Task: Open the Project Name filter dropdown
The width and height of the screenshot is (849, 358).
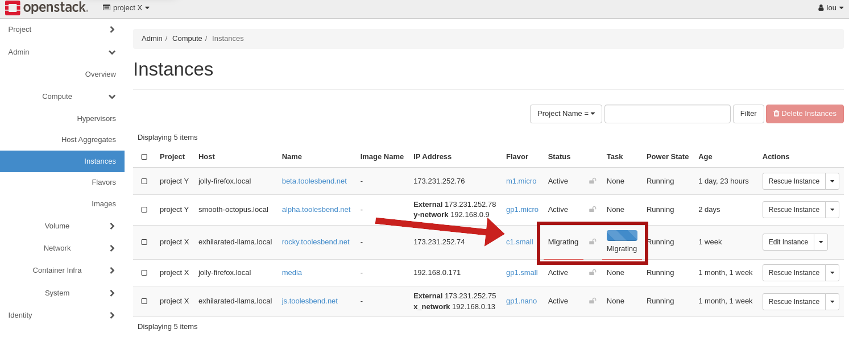Action: (565, 114)
